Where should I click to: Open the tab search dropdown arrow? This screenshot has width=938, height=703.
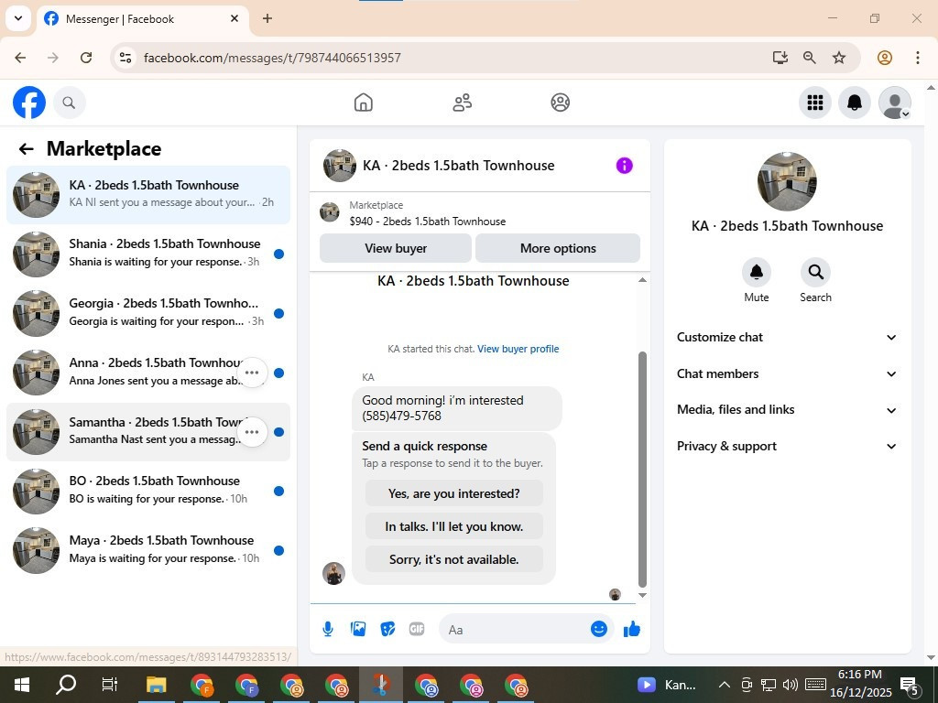pyautogui.click(x=18, y=18)
